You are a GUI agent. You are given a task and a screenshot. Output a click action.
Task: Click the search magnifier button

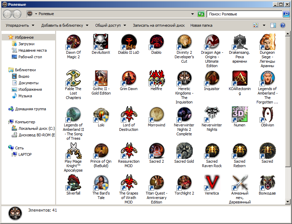286,14
